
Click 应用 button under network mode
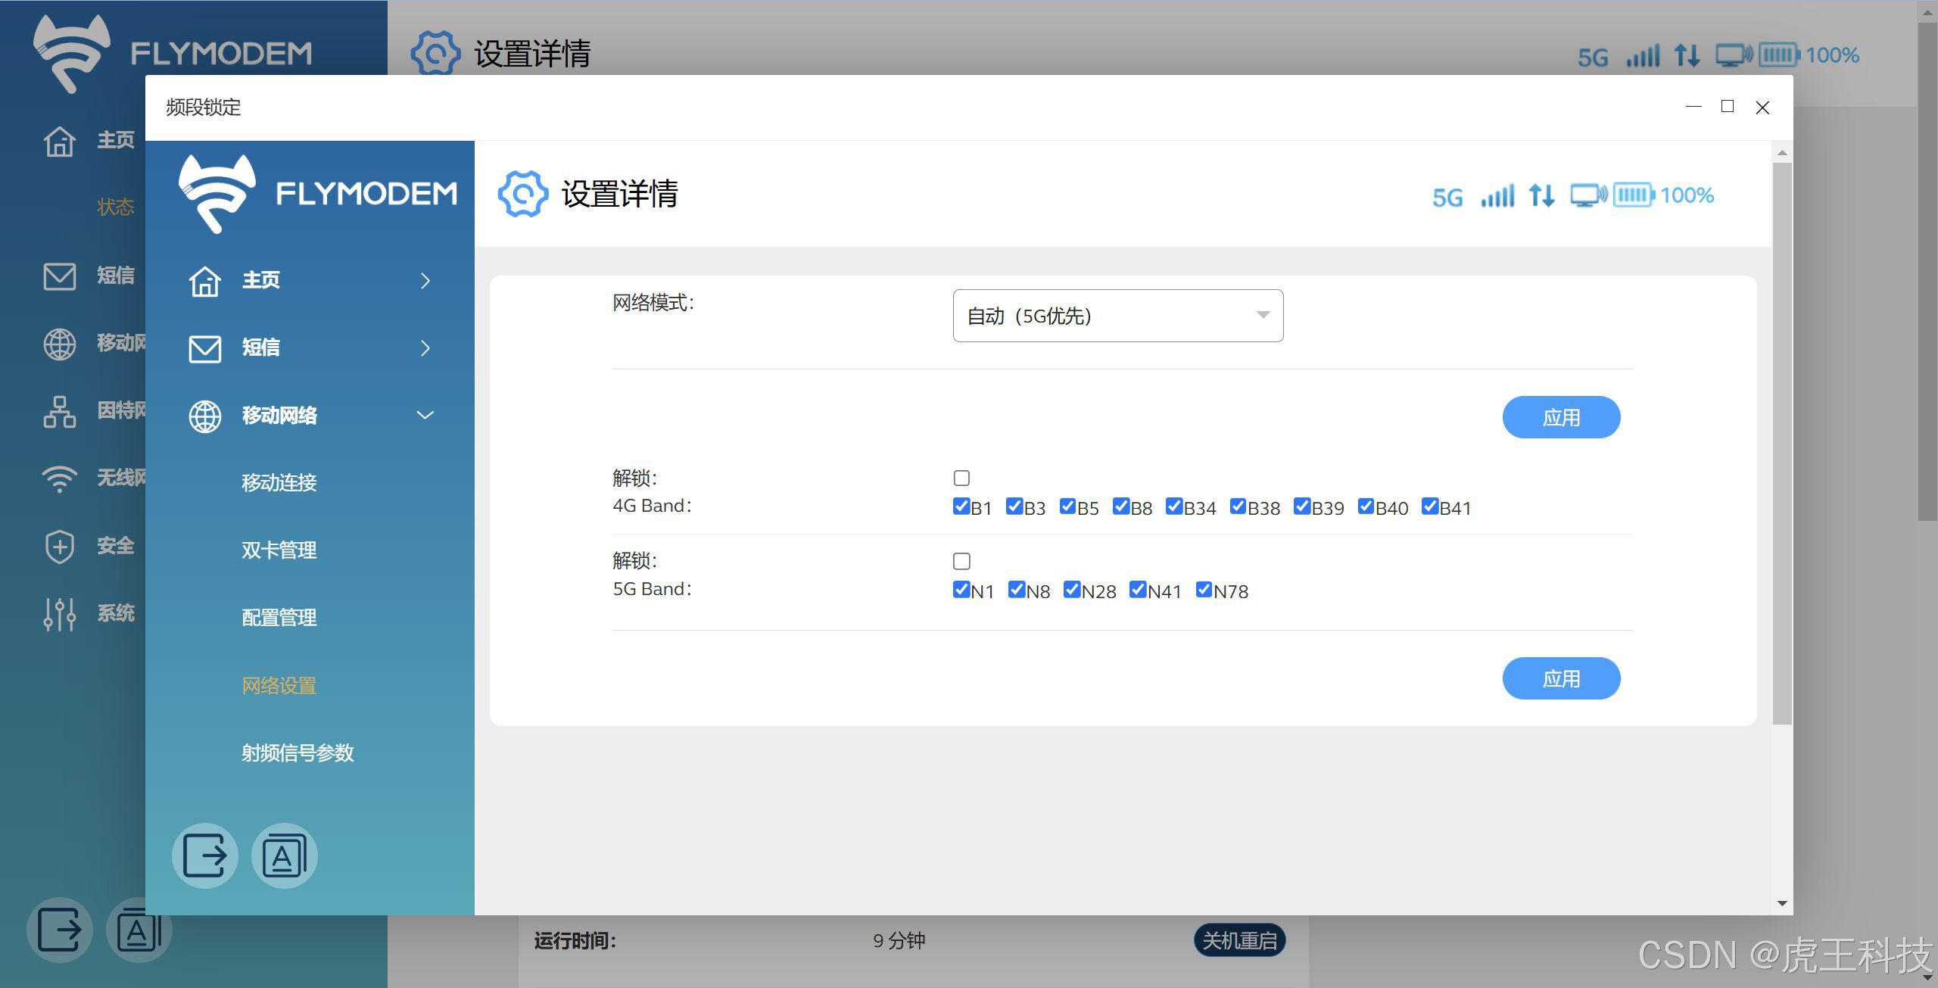coord(1561,417)
